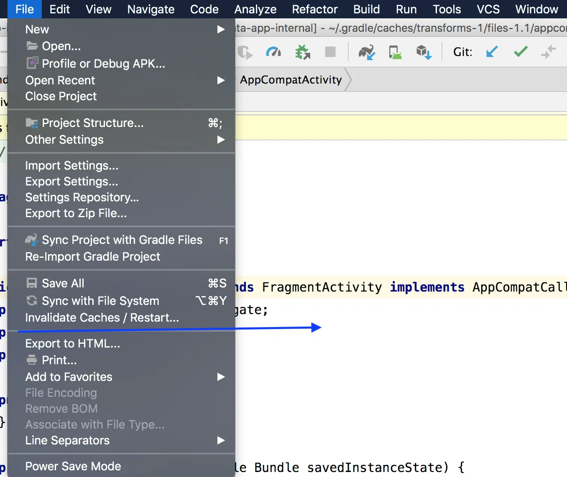
Task: Click the Run with Coverage shield icon
Action: pyautogui.click(x=245, y=52)
